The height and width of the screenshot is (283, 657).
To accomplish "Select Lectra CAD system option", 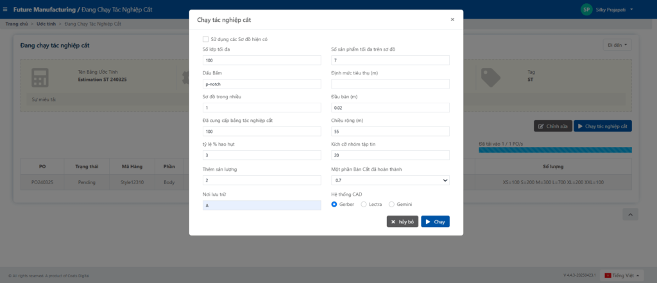I will 364,204.
